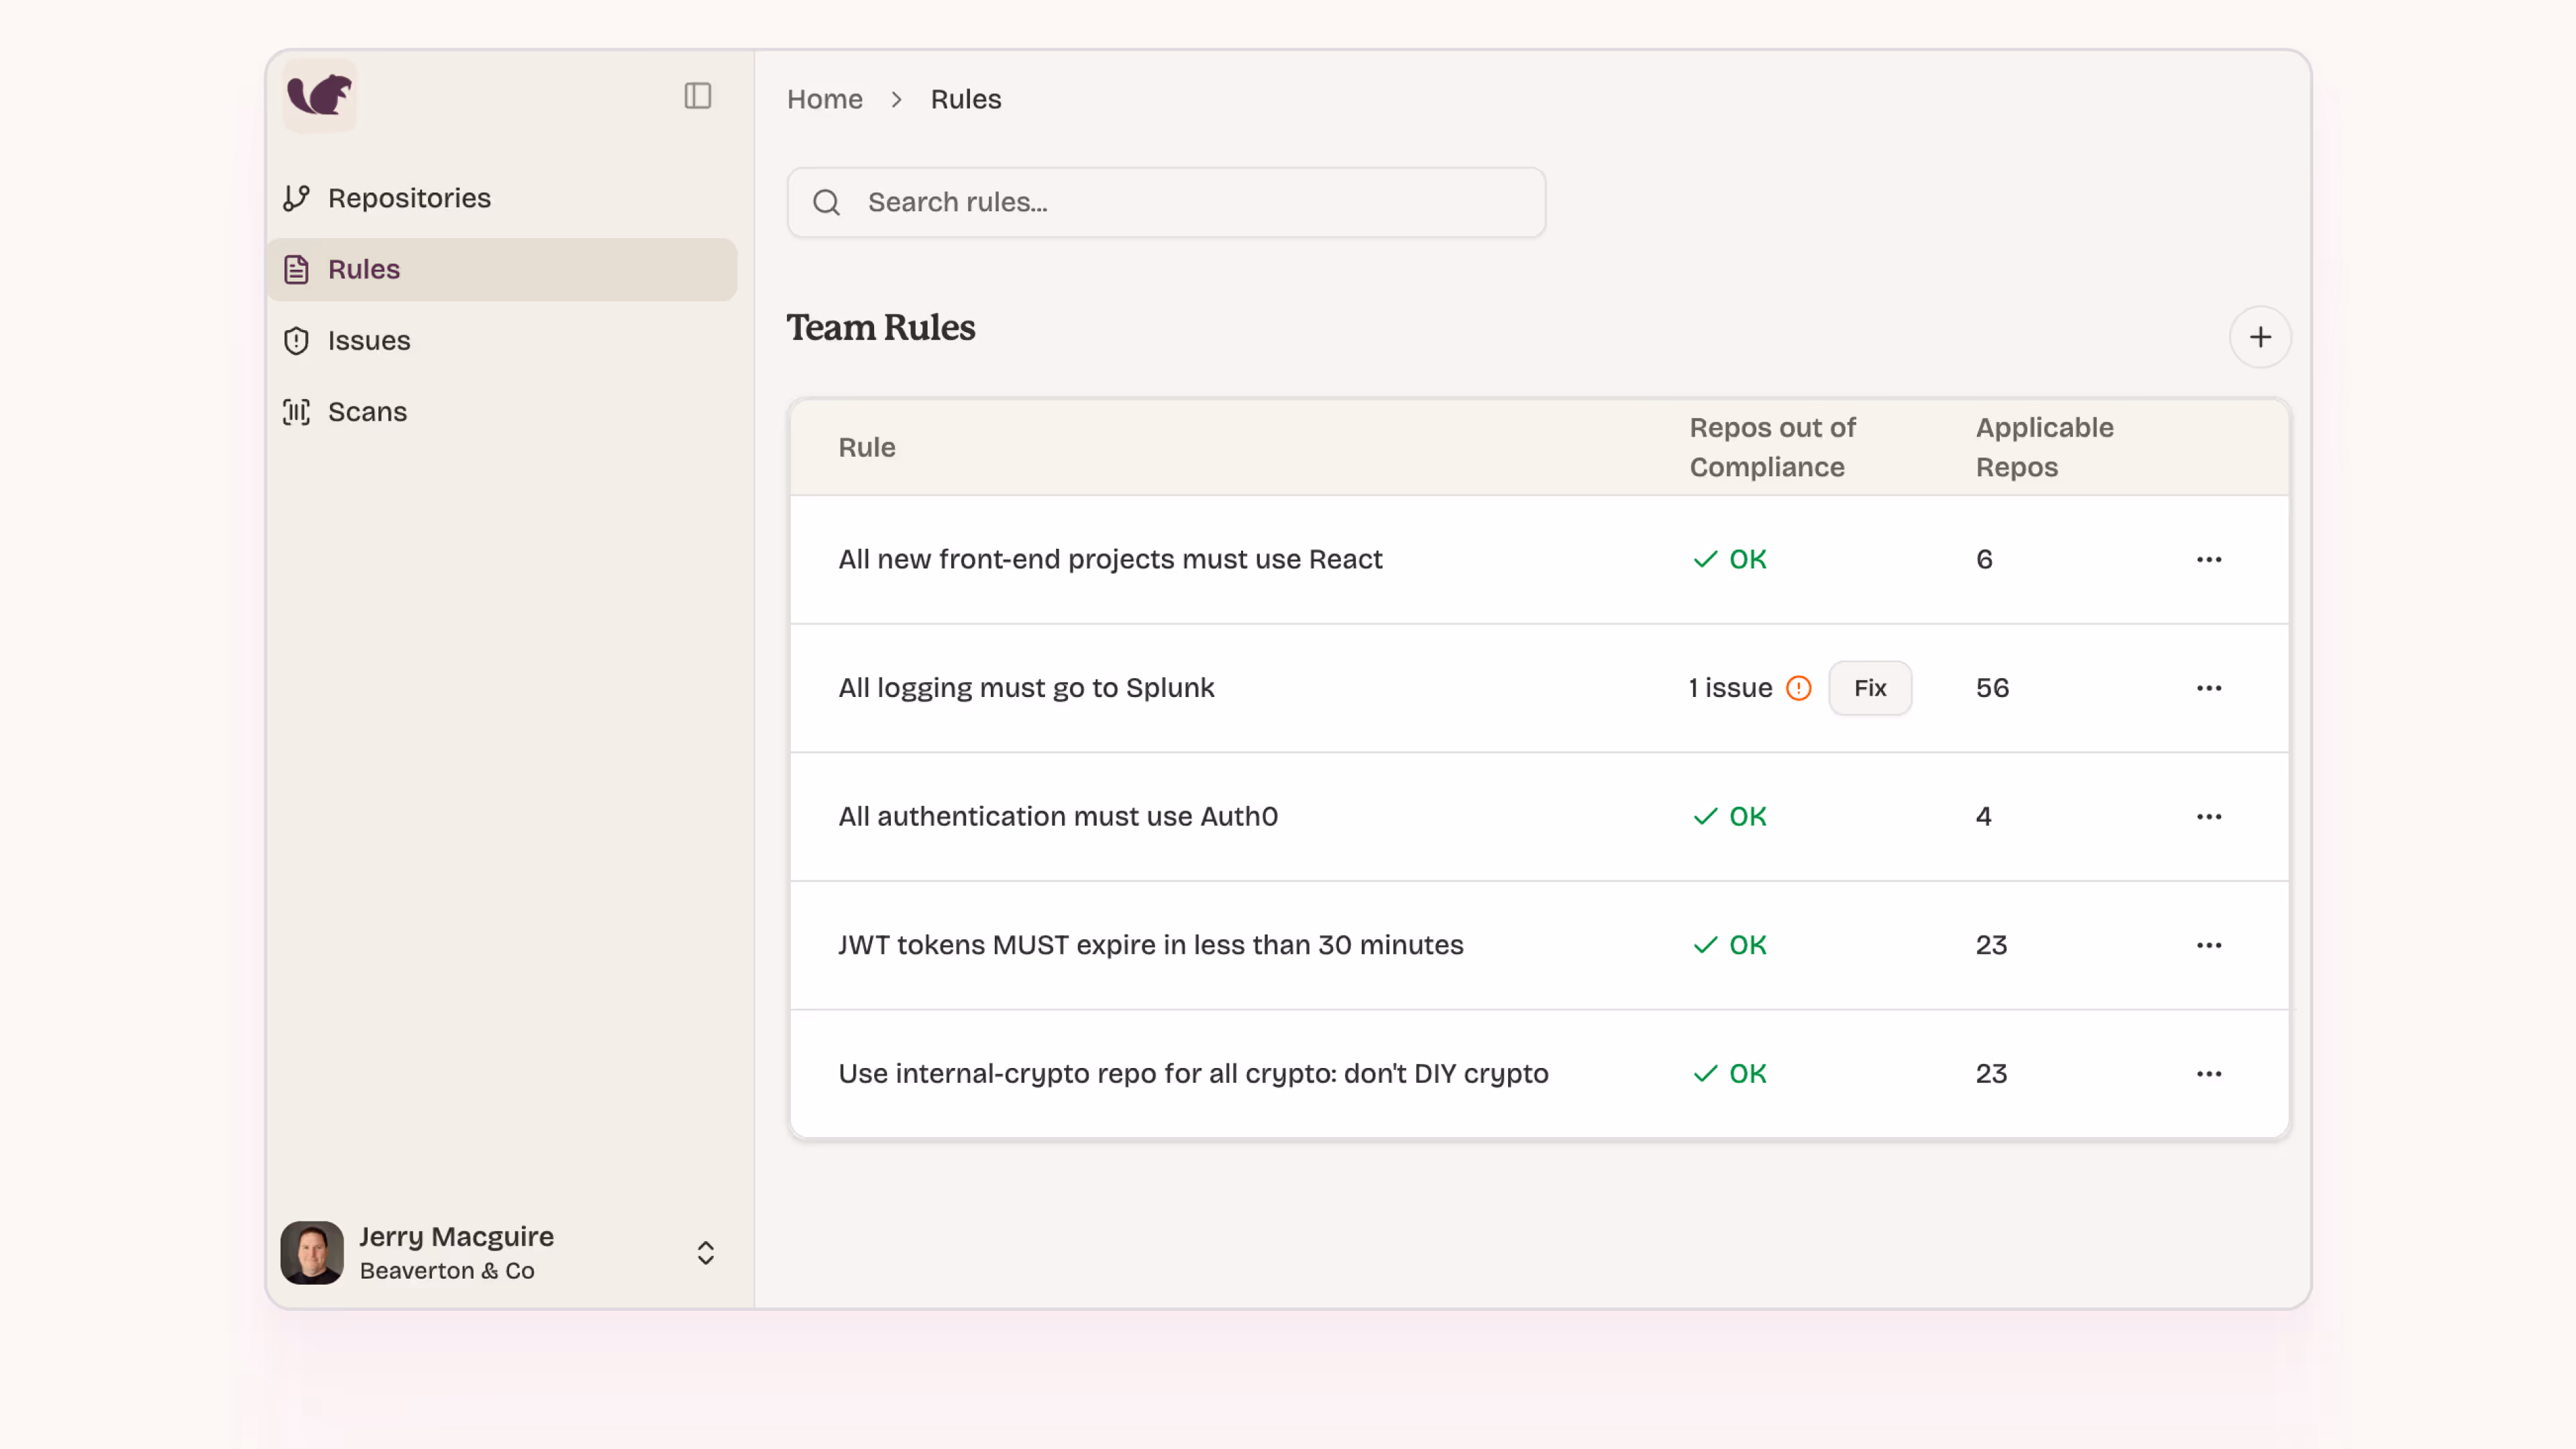Focus the Search rules input field
Screen dimensions: 2576x1449
click(1190, 203)
